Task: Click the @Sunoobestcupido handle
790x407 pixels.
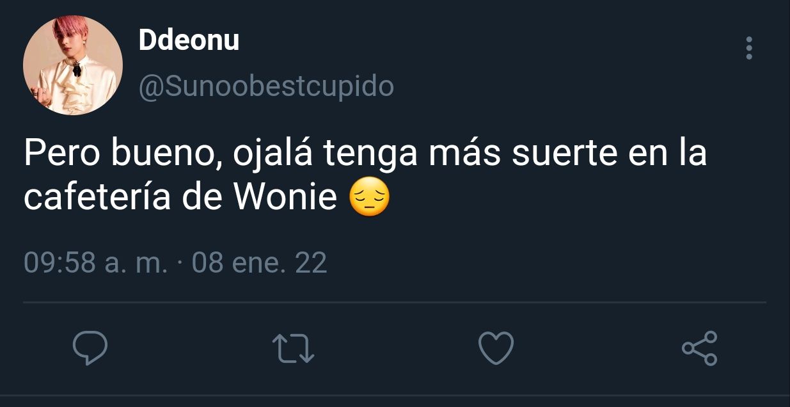Action: tap(266, 86)
